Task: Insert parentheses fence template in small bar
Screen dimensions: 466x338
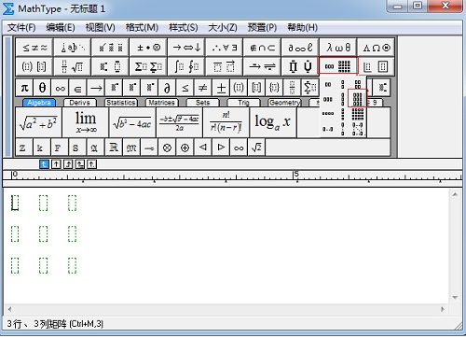Action: (239, 88)
